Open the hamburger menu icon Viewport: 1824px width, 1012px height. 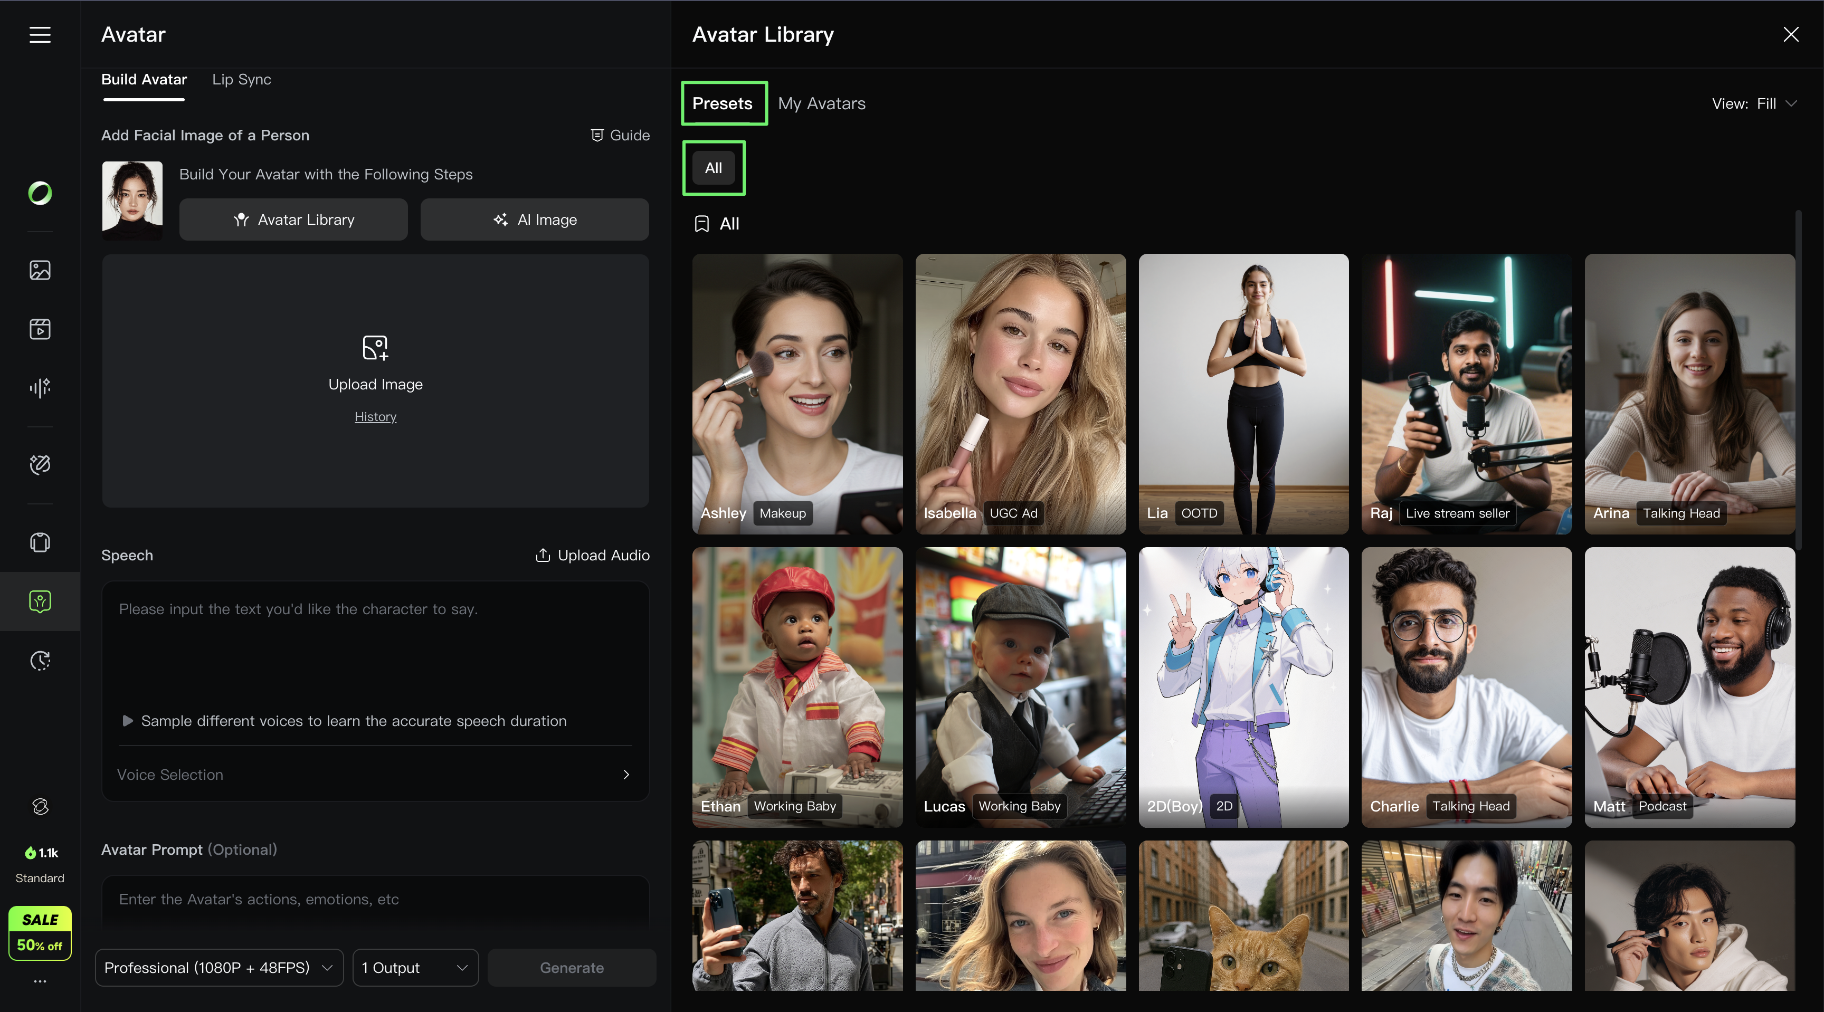tap(40, 35)
